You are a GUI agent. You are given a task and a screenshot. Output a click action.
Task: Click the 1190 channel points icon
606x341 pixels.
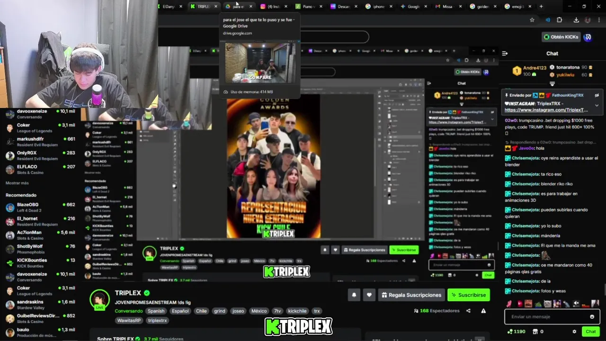509,332
